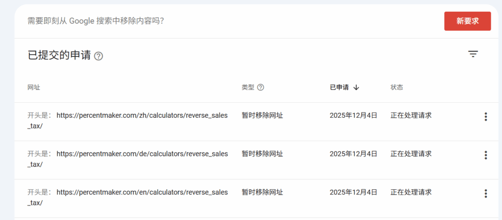Open more options for the de reverse_sales_tax row

(x=485, y=155)
